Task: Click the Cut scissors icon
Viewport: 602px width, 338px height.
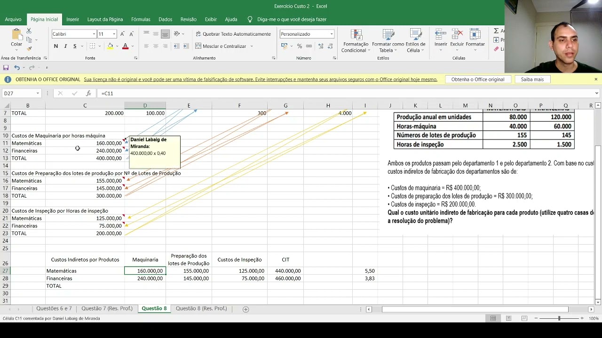Action: pyautogui.click(x=29, y=31)
